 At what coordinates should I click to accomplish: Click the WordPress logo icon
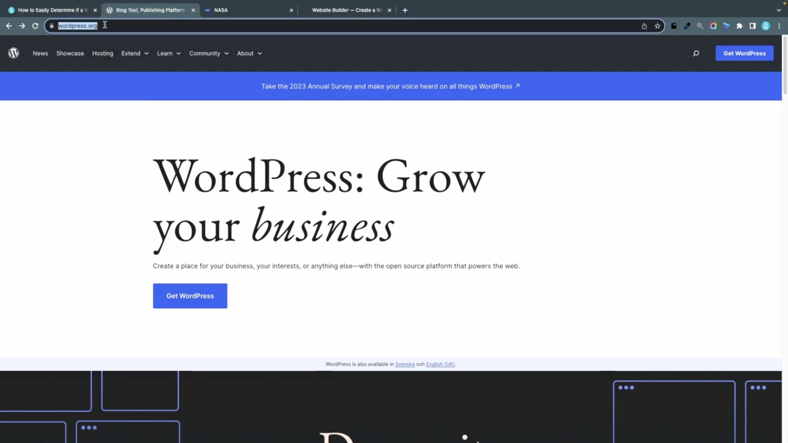pos(14,53)
